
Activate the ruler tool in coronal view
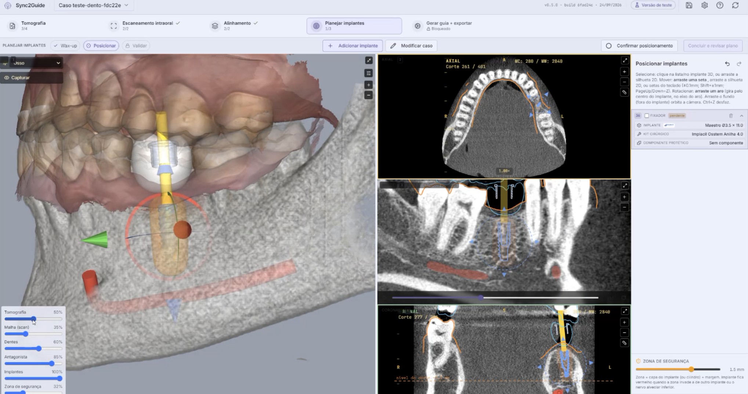[x=624, y=343]
